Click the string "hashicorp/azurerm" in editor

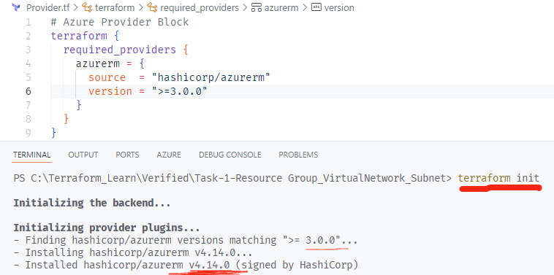tap(211, 77)
